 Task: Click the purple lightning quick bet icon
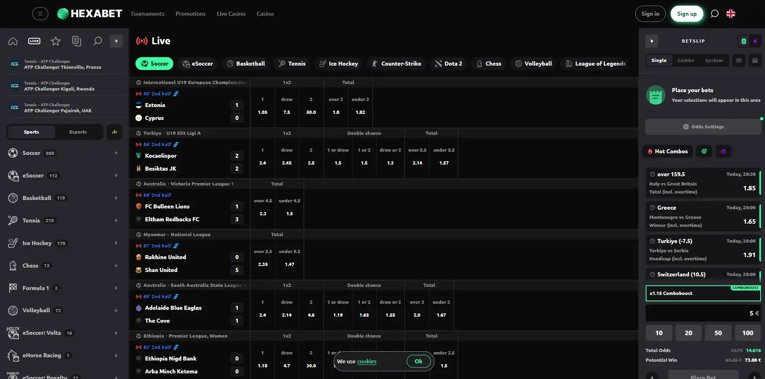(x=755, y=41)
